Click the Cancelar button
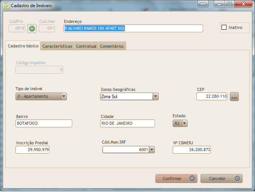 [x=221, y=179]
